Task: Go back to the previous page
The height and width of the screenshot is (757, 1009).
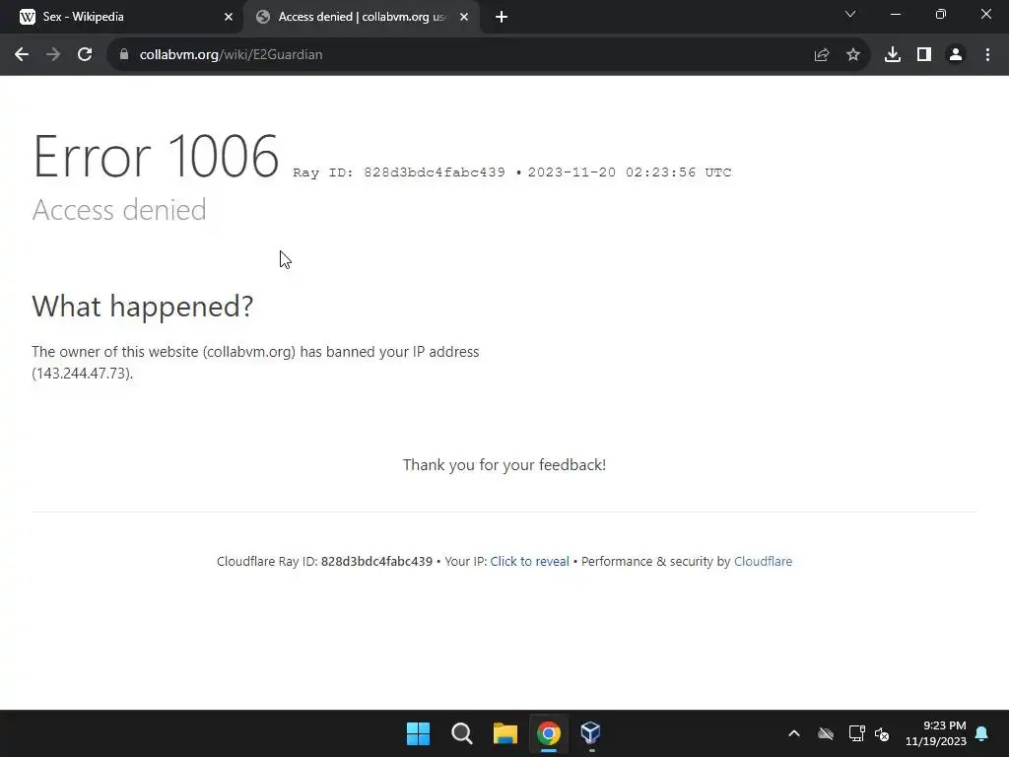Action: [22, 55]
